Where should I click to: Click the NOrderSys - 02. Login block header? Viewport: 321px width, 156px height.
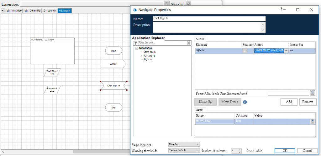pos(52,39)
